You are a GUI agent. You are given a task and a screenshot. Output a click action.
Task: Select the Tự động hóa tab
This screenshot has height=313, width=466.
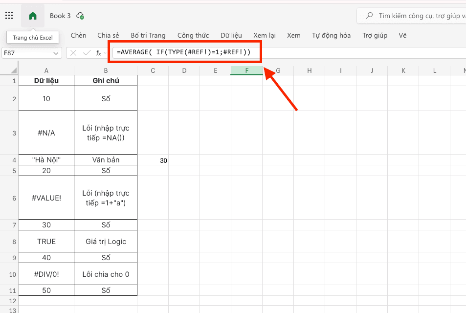(x=331, y=35)
